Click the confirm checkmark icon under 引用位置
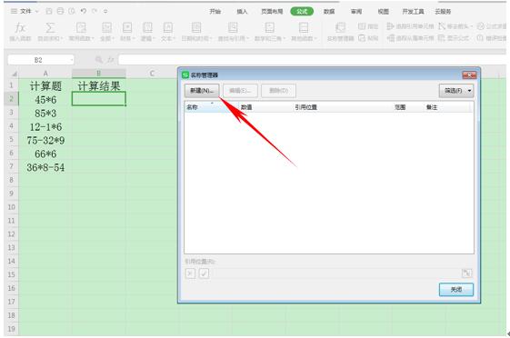 tap(204, 273)
